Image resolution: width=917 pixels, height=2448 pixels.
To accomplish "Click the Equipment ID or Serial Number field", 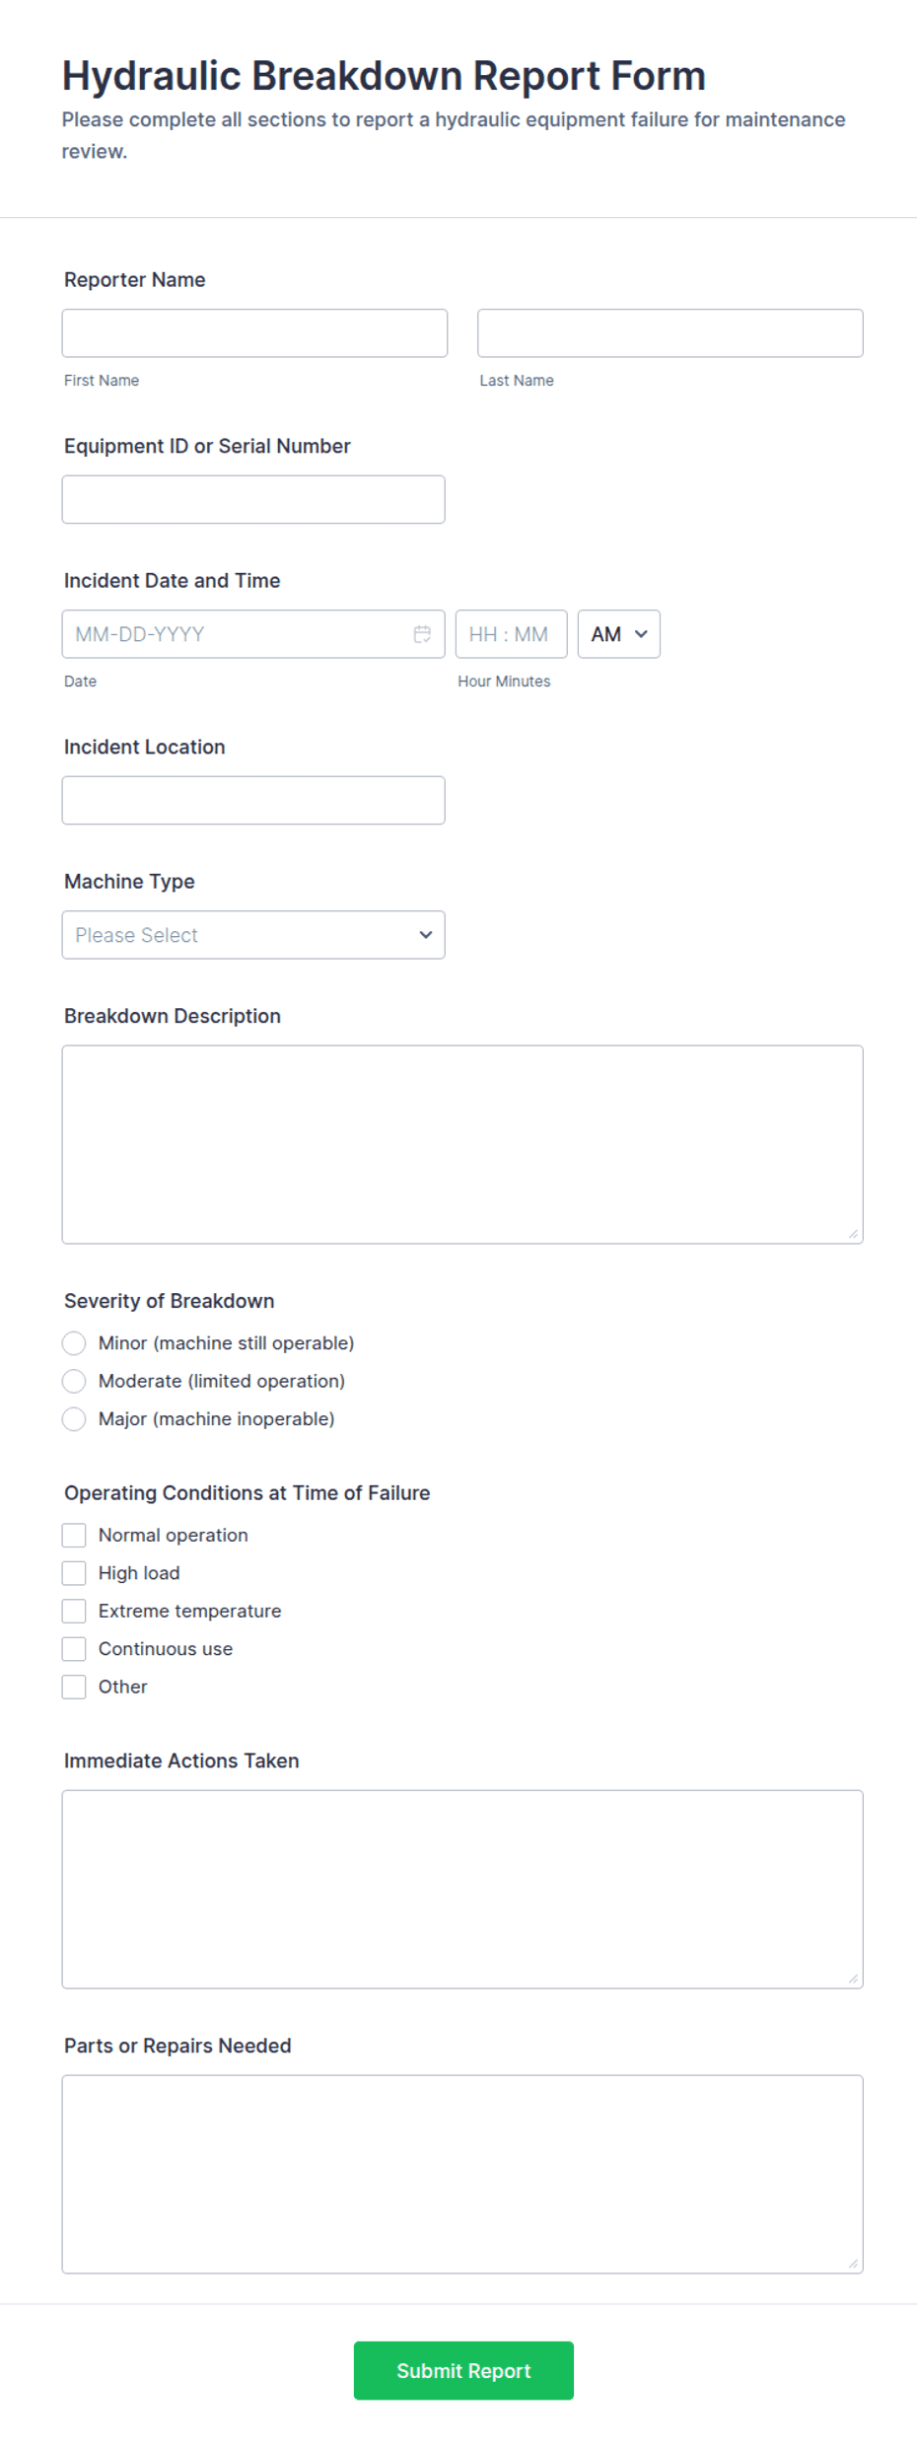I will pos(253,499).
